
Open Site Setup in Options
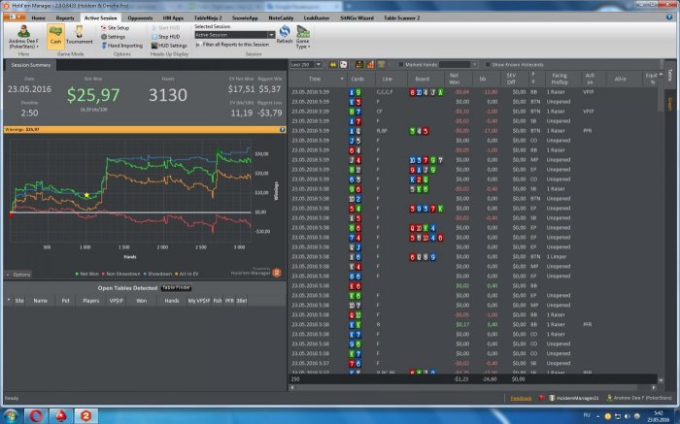point(119,27)
